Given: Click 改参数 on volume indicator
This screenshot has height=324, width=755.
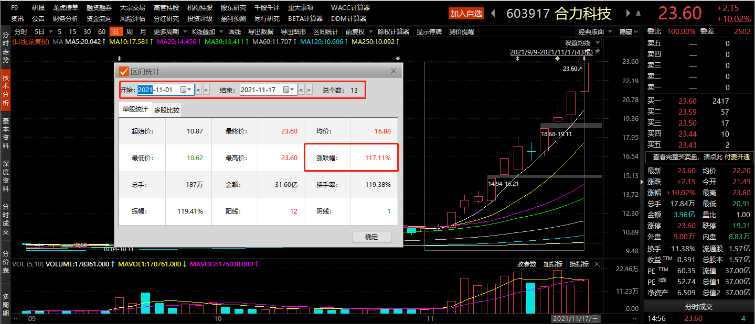Looking at the screenshot, I should click(527, 264).
